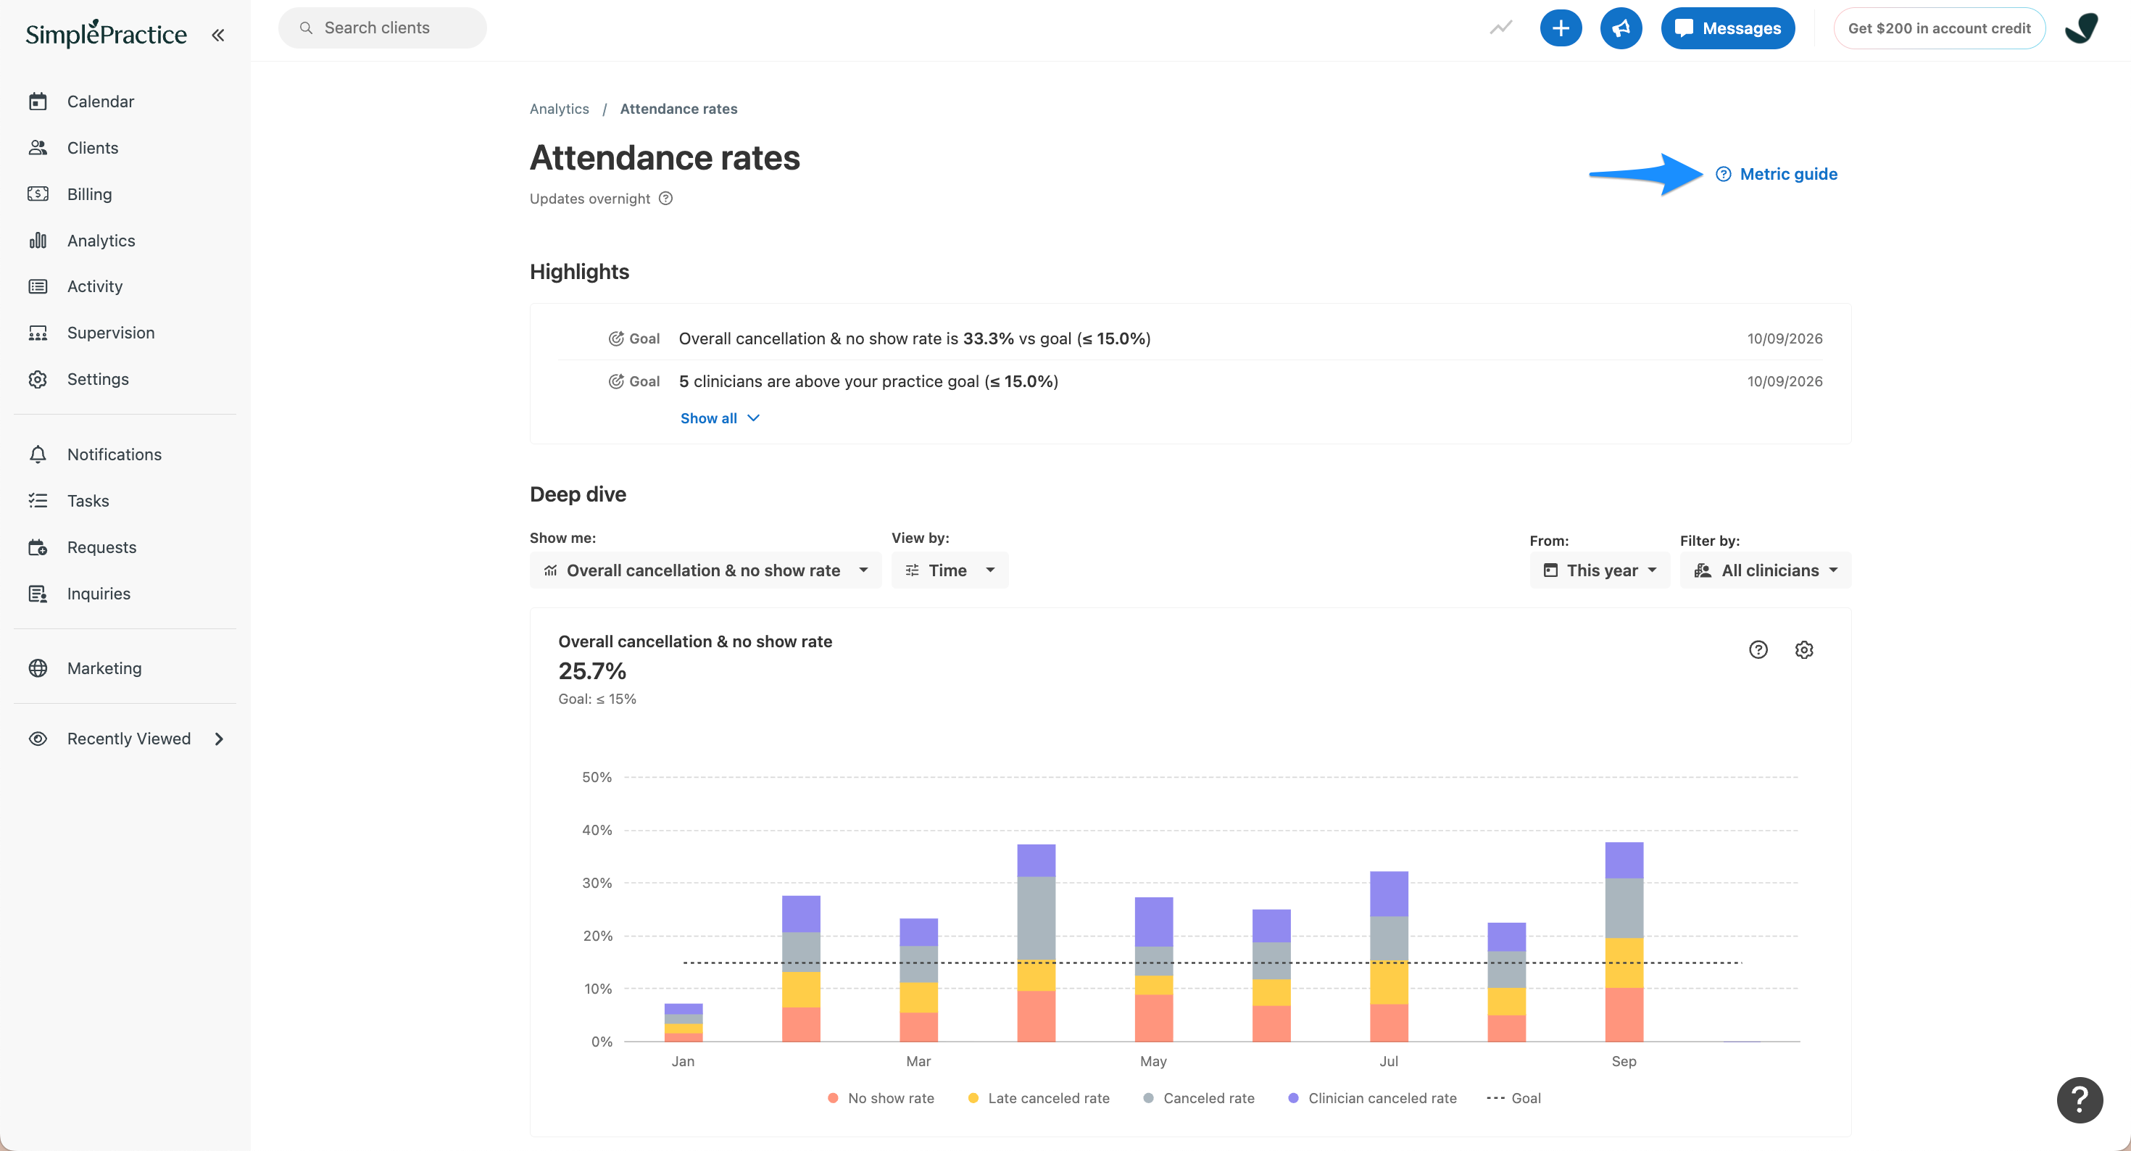The height and width of the screenshot is (1151, 2131).
Task: Toggle Clinician canceled rate legend series
Action: pyautogui.click(x=1372, y=1098)
